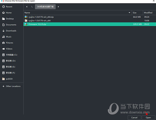Select folder name ryujinx-1.0.6176-win_x64
The height and width of the screenshot is (120, 156).
point(39,21)
